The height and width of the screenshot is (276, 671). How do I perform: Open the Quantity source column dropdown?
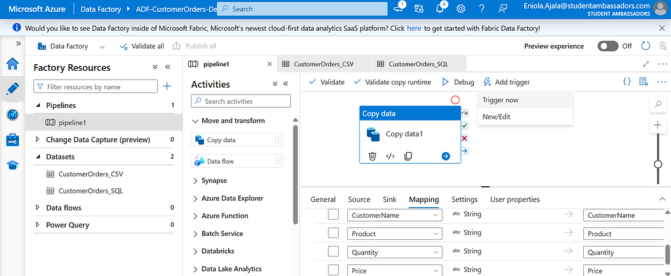(x=394, y=252)
